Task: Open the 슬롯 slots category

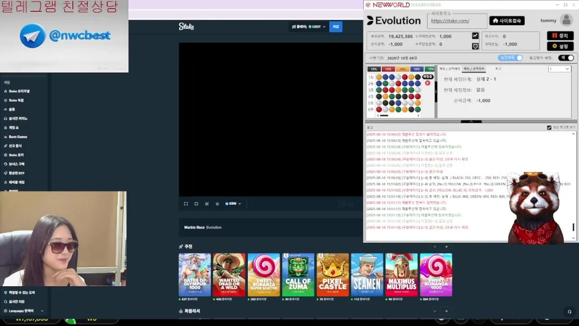Action: pos(9,109)
